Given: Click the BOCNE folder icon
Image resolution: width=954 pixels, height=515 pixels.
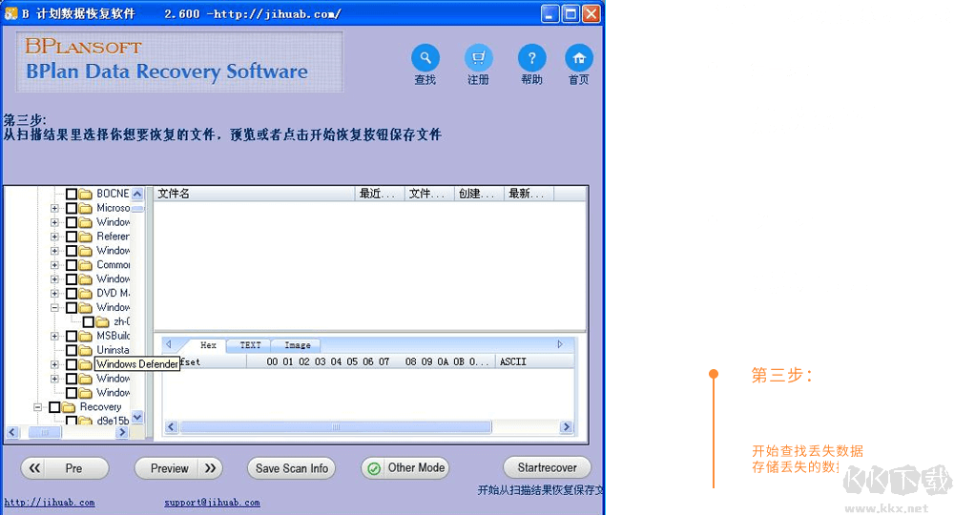Looking at the screenshot, I should (x=86, y=194).
